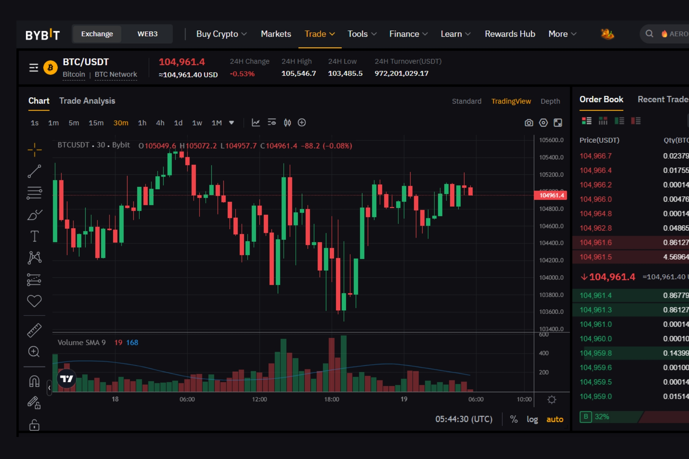This screenshot has width=689, height=459.
Task: Select the TradingView chart view
Action: [511, 101]
